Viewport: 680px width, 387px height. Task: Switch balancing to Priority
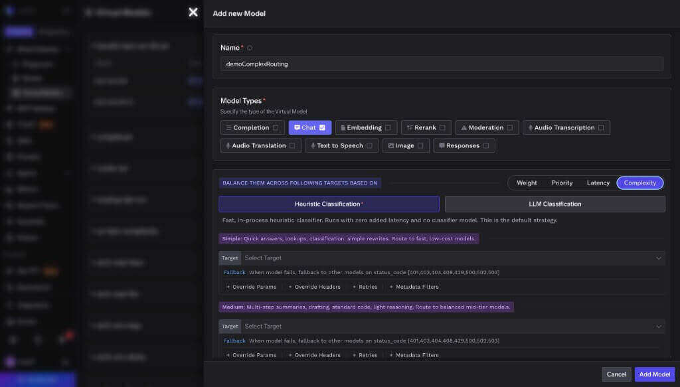562,183
